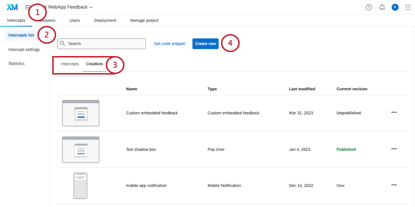The image size is (415, 207).
Task: Click into the Search field
Action: tap(102, 43)
